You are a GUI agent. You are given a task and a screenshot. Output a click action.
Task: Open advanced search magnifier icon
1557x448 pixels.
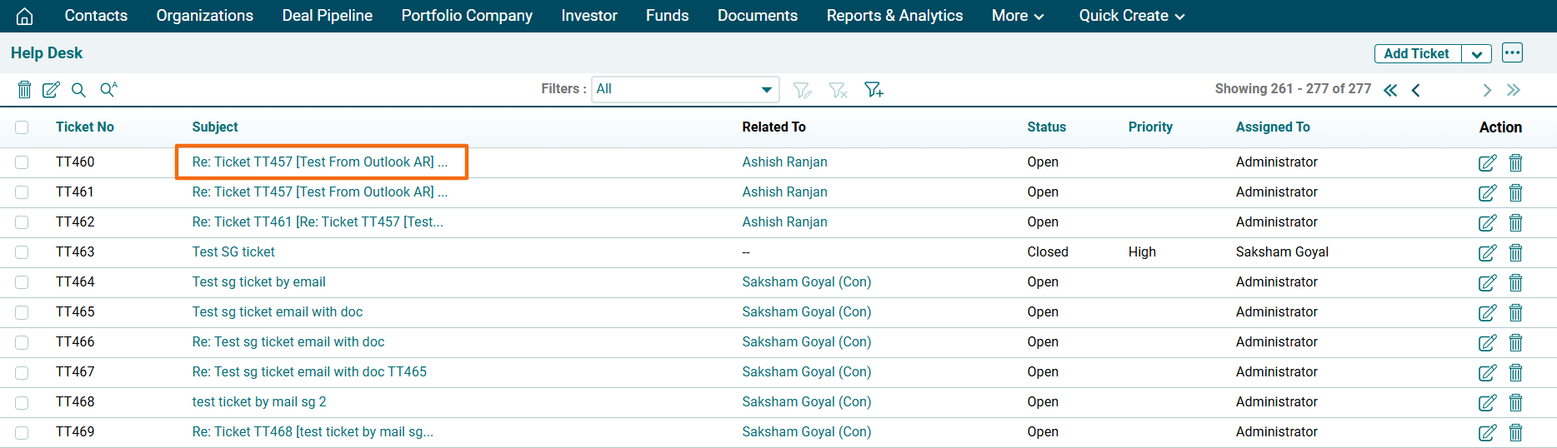108,89
